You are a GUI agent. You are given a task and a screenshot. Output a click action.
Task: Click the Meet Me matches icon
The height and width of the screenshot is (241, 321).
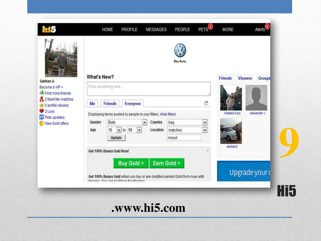tap(42, 99)
